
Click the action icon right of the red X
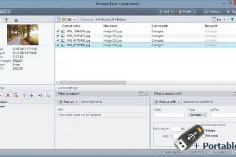pyautogui.click(x=16, y=95)
